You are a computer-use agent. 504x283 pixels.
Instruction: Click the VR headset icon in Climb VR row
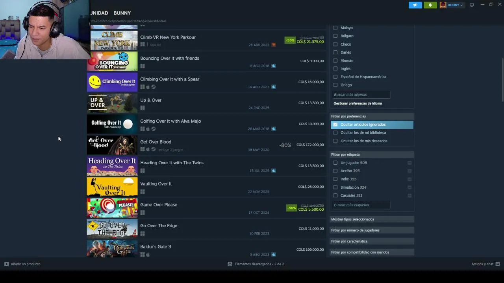click(x=274, y=45)
